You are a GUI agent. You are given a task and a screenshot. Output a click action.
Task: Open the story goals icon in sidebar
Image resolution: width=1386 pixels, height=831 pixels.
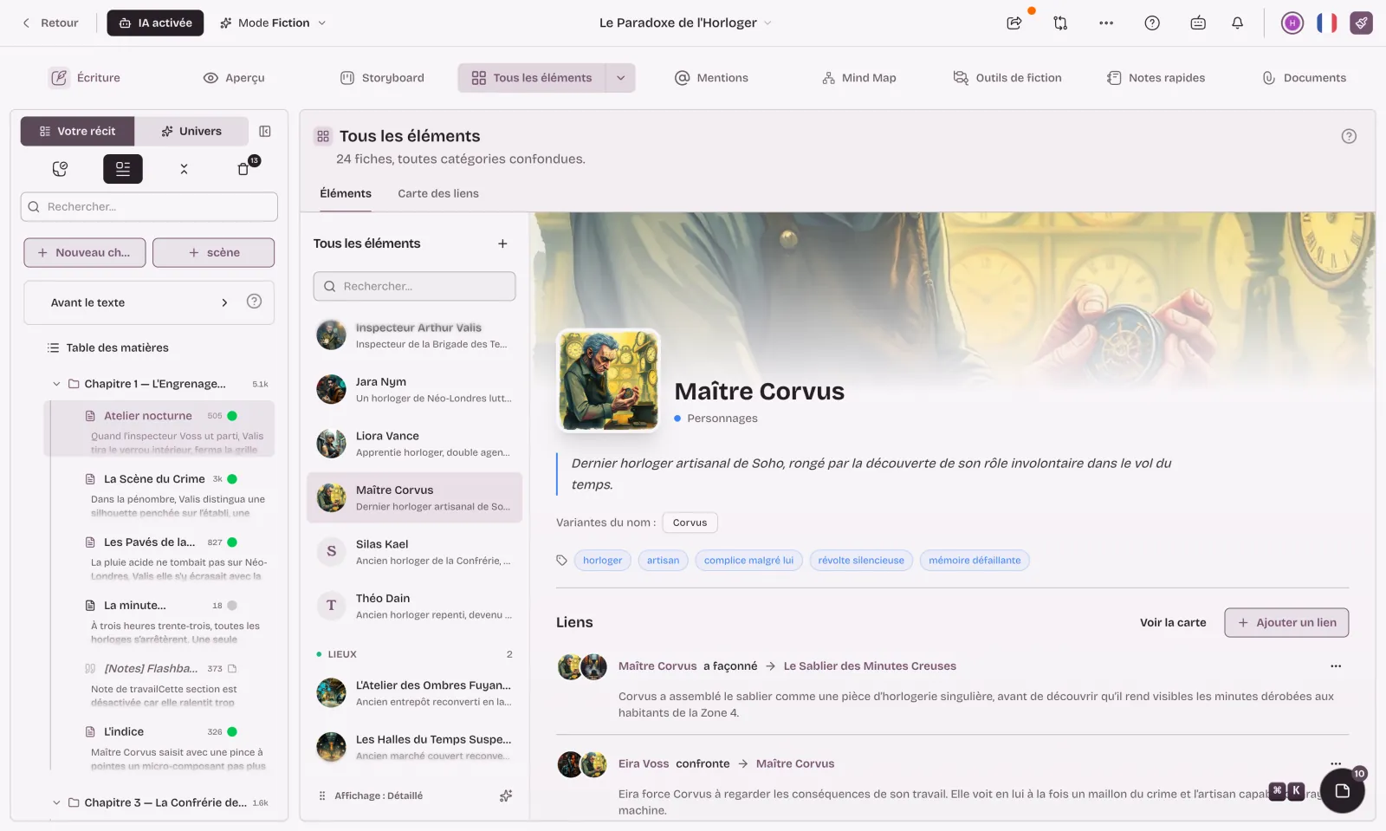(60, 169)
